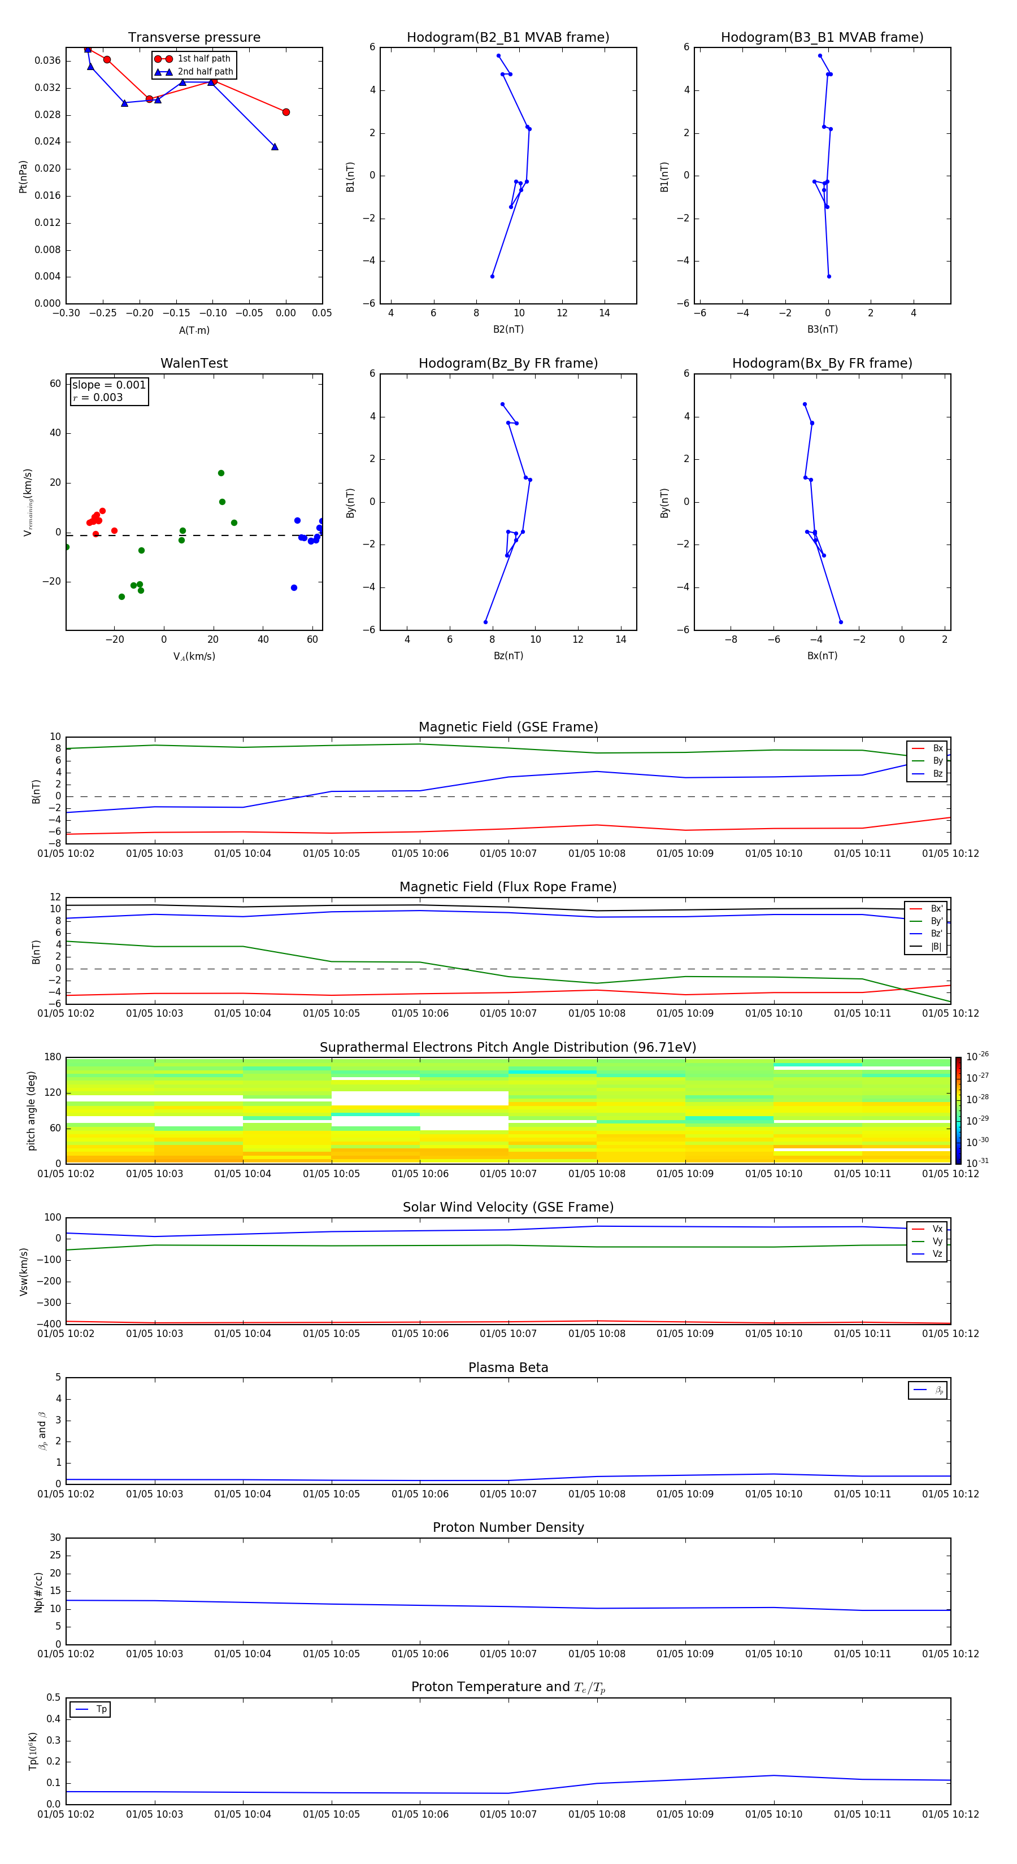Image resolution: width=1017 pixels, height=1864 pixels.
Task: Click the "Transverse pressure" plot title
Action: tap(194, 38)
